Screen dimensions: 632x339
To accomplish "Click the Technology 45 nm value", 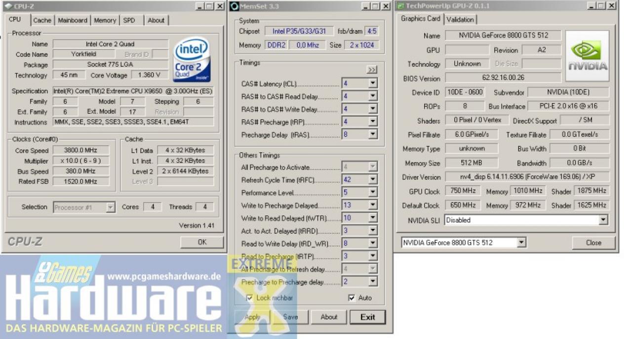I will tap(70, 75).
